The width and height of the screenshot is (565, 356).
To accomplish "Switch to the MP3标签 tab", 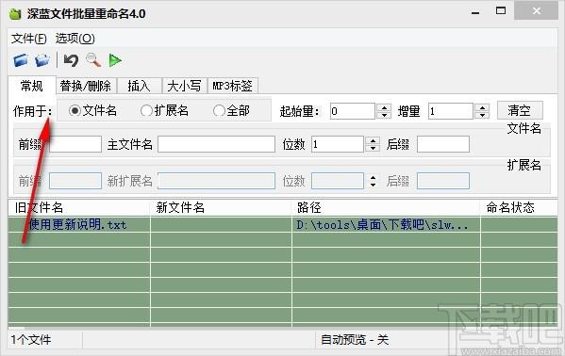I will [x=232, y=86].
